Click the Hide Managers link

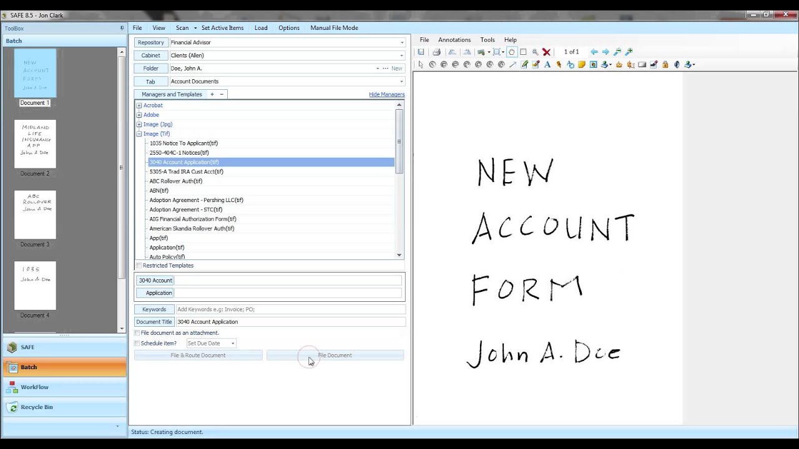coord(387,95)
